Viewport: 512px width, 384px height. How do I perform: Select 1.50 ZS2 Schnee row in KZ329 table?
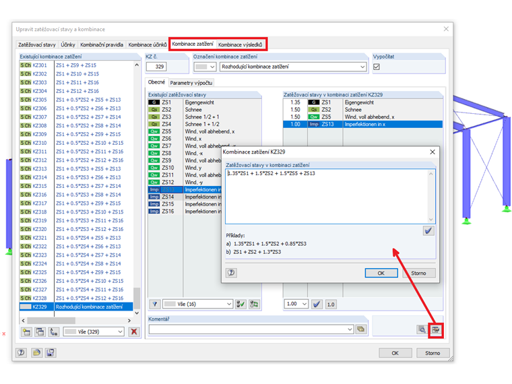click(x=362, y=110)
